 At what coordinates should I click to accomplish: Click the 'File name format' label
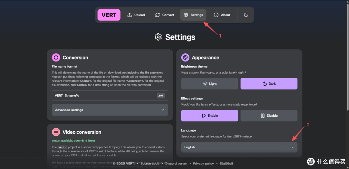(x=65, y=67)
